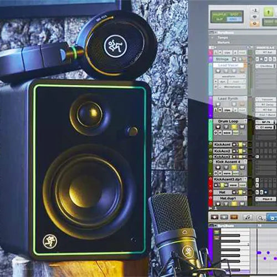Select the Lead Vocal track name

tap(228, 65)
